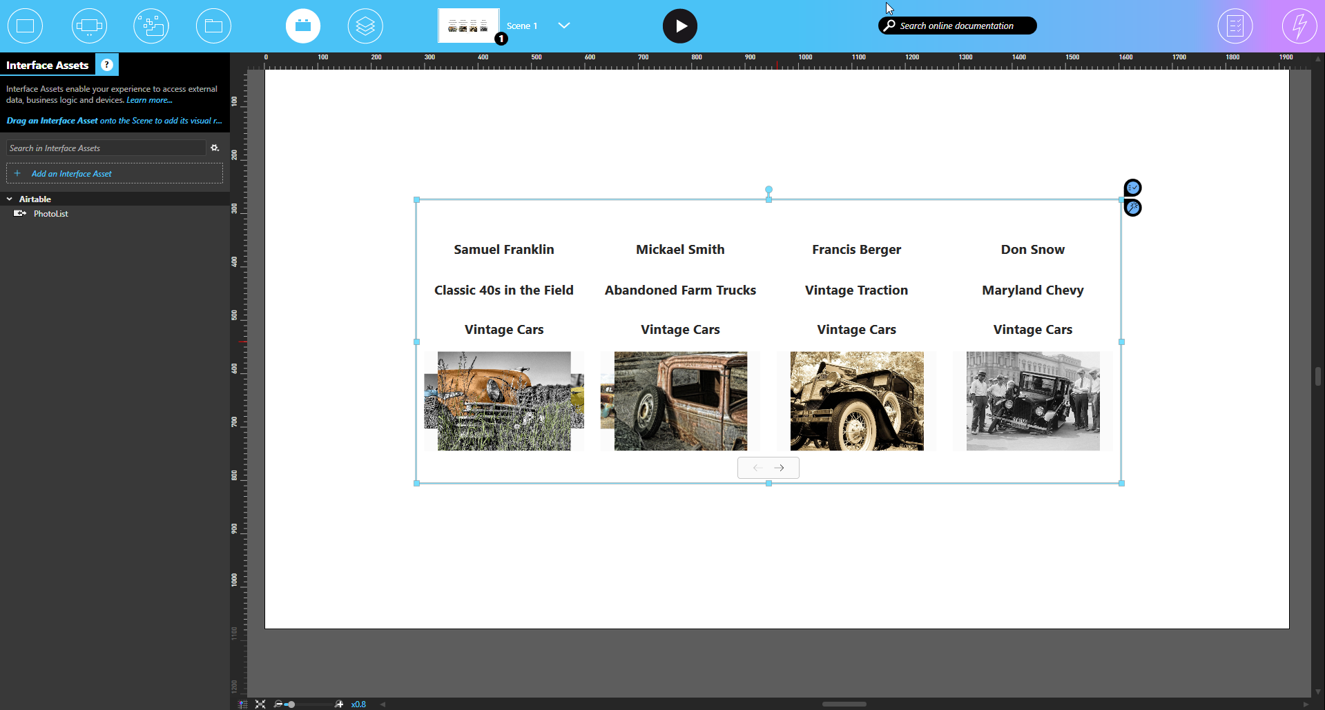The width and height of the screenshot is (1325, 710).
Task: Click the Learn more link
Action: [x=149, y=100]
